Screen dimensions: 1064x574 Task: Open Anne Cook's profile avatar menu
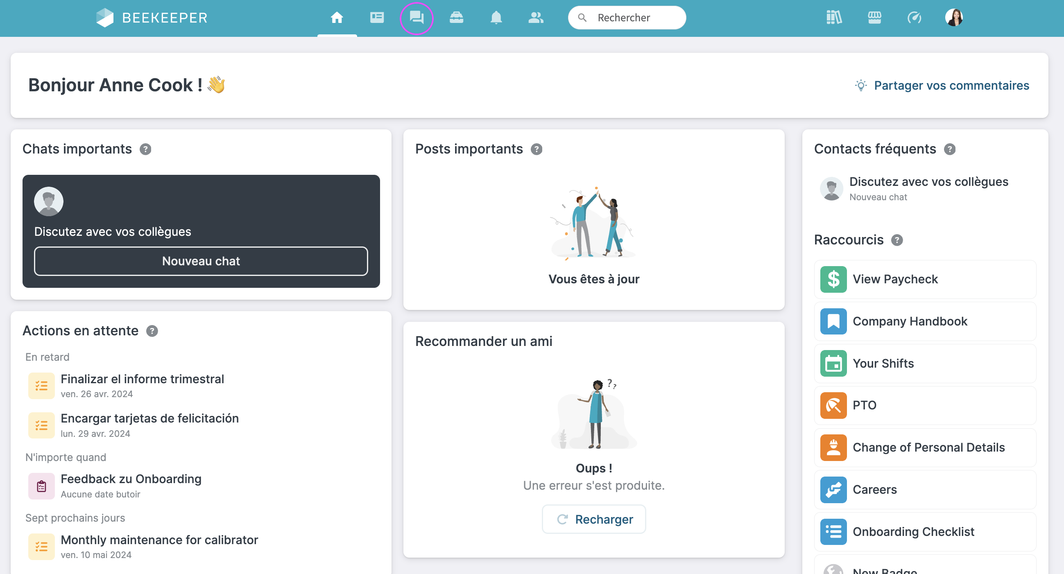click(954, 18)
